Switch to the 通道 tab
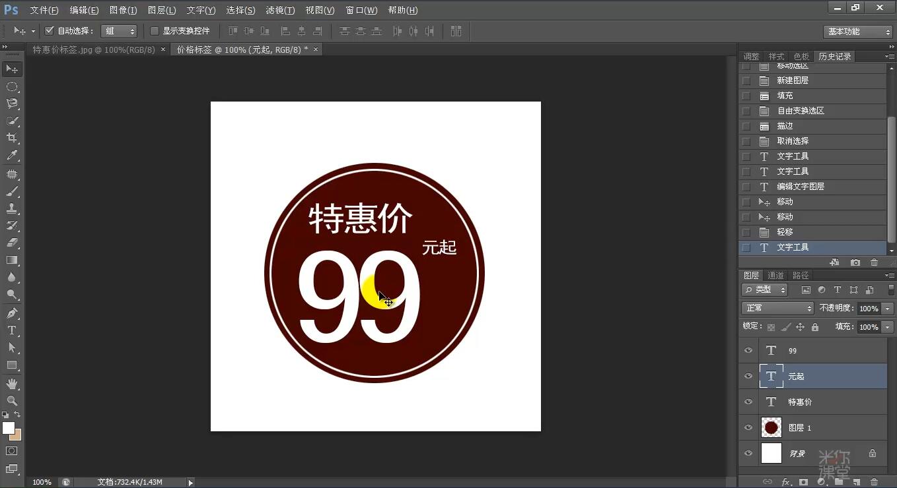Image resolution: width=897 pixels, height=488 pixels. tap(775, 275)
